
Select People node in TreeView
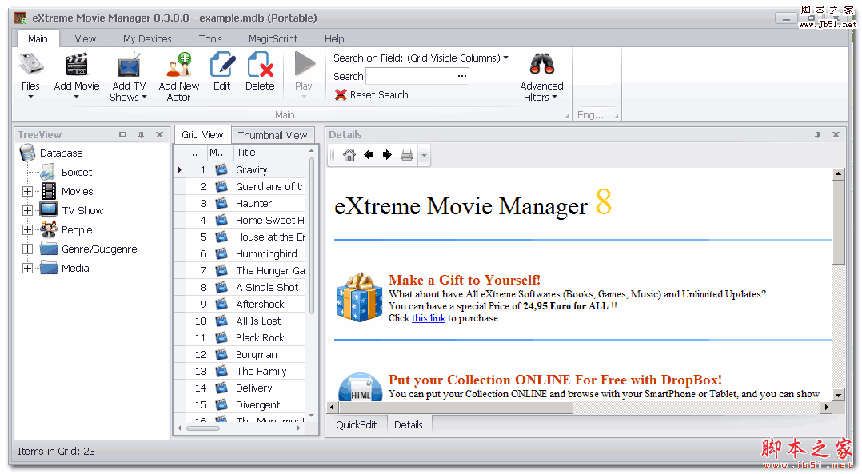(77, 230)
